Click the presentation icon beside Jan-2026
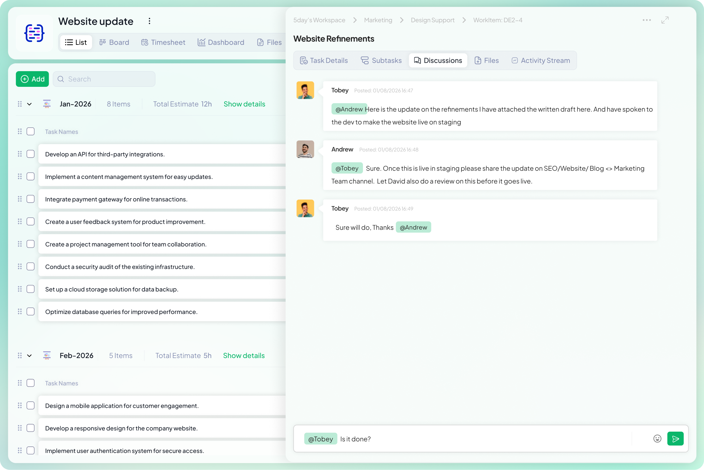704x470 pixels. click(47, 104)
